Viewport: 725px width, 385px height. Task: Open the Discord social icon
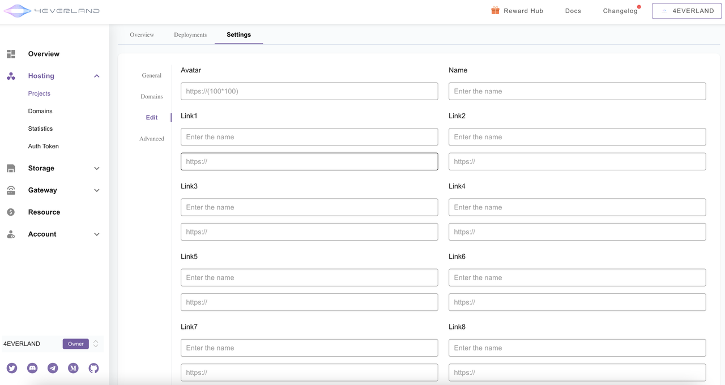click(x=32, y=368)
